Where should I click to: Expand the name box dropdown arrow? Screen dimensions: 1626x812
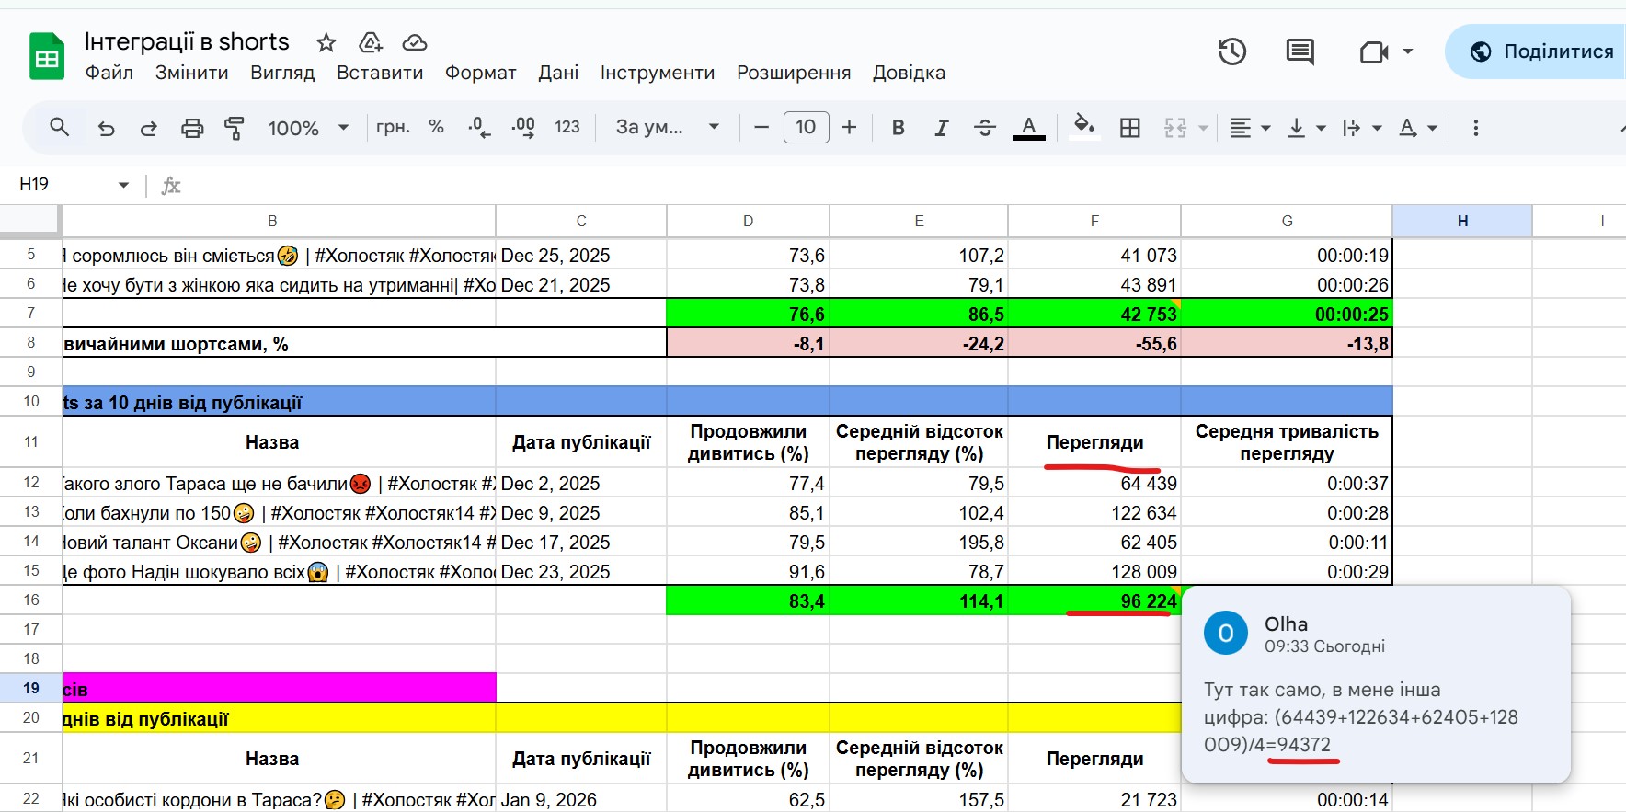tap(123, 185)
